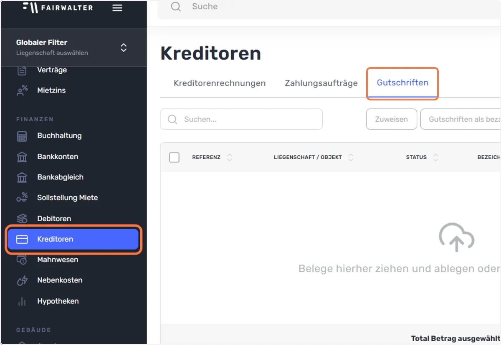Sort by the Status column arrows
This screenshot has width=501, height=345.
[x=435, y=157]
